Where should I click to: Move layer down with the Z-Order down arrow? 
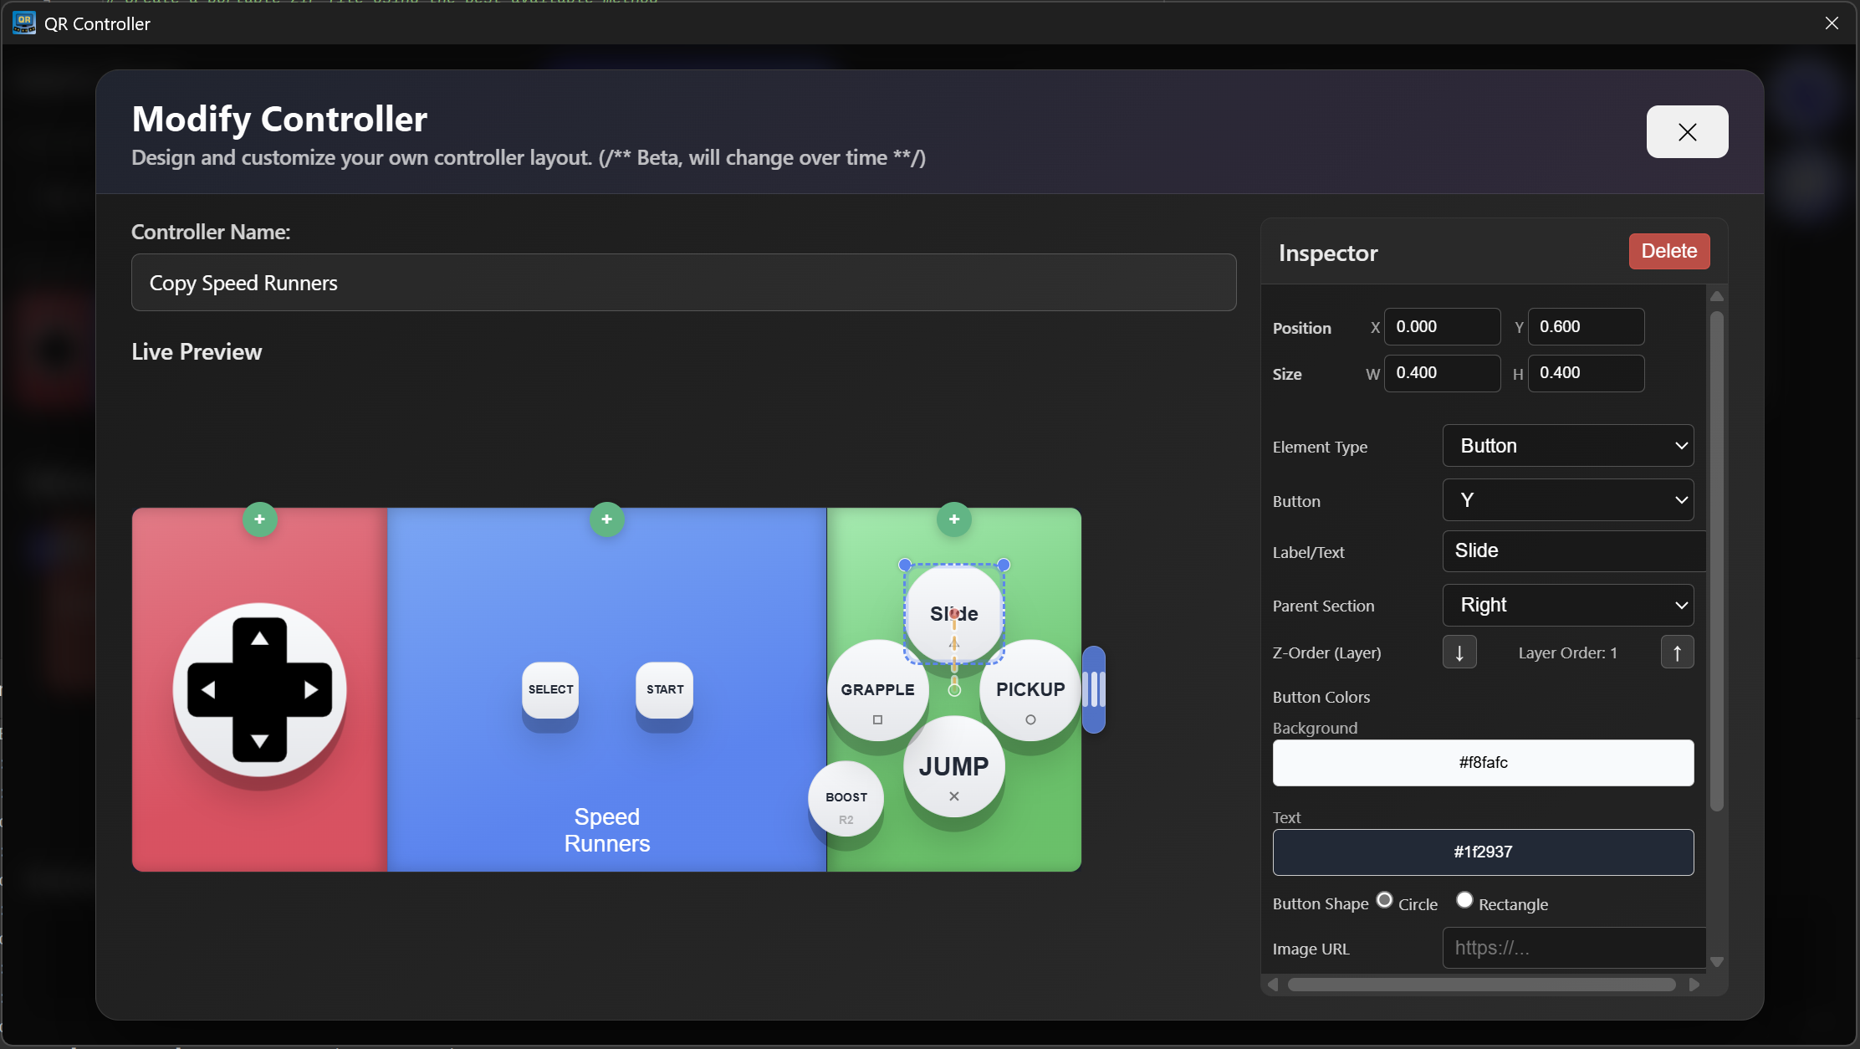click(1459, 652)
